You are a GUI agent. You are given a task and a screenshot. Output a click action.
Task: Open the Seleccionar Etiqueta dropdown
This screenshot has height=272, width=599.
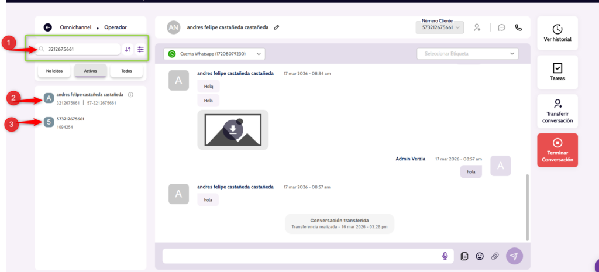tap(467, 54)
